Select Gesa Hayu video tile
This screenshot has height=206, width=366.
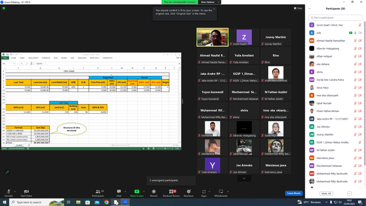pyautogui.click(x=276, y=129)
